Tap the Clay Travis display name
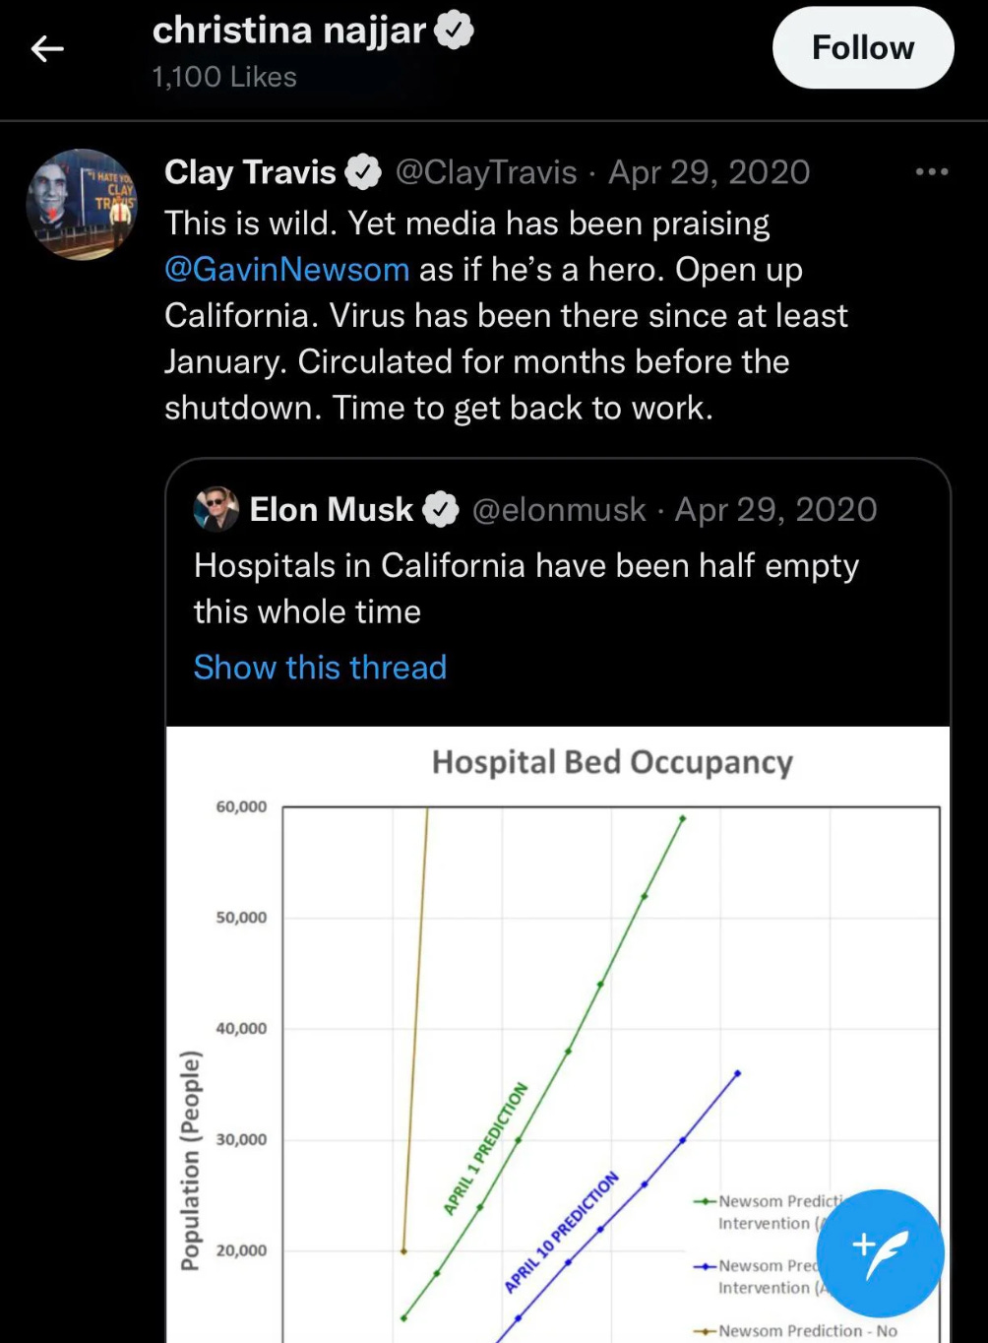 [250, 172]
